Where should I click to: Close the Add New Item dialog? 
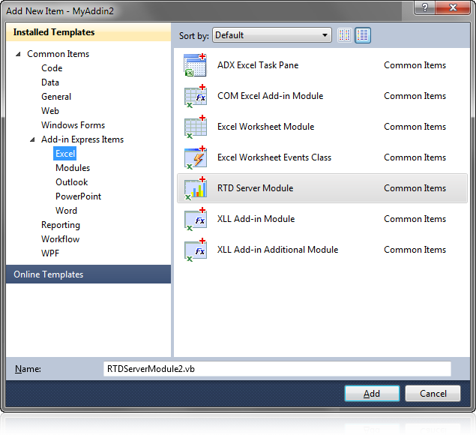coord(453,7)
